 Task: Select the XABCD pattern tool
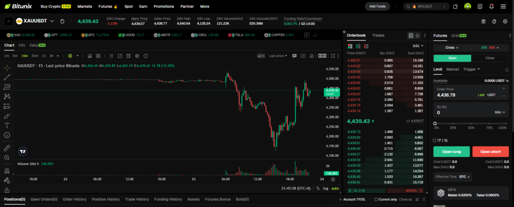tap(7, 96)
